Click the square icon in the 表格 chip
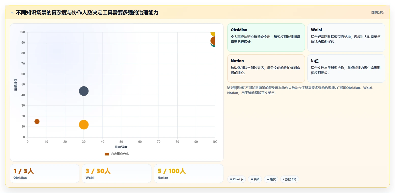The width and height of the screenshot is (395, 193). [x=252, y=179]
